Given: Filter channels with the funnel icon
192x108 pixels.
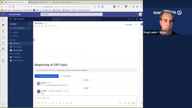Looking at the screenshot, I should [11, 28].
